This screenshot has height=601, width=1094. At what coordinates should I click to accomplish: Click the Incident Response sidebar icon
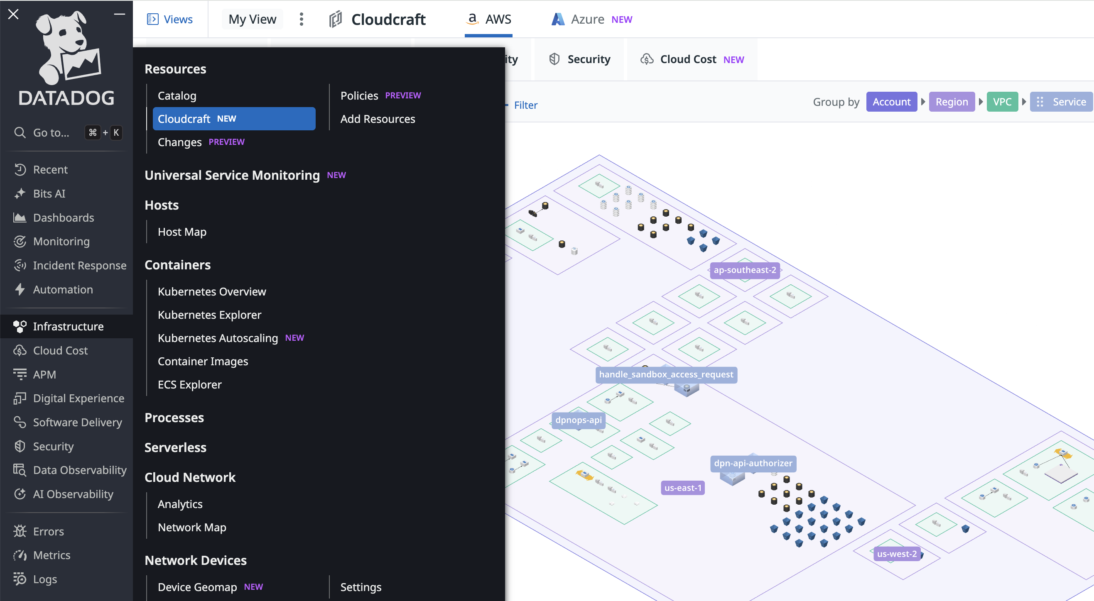[x=20, y=266]
